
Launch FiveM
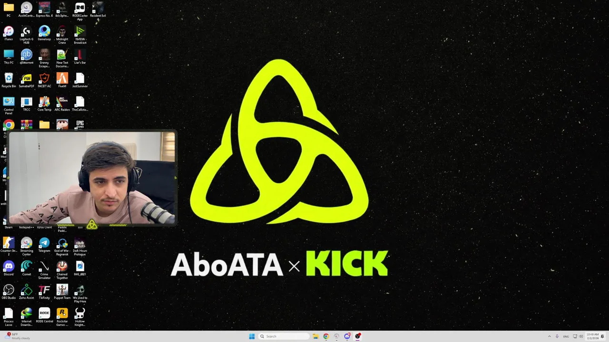pos(62,80)
